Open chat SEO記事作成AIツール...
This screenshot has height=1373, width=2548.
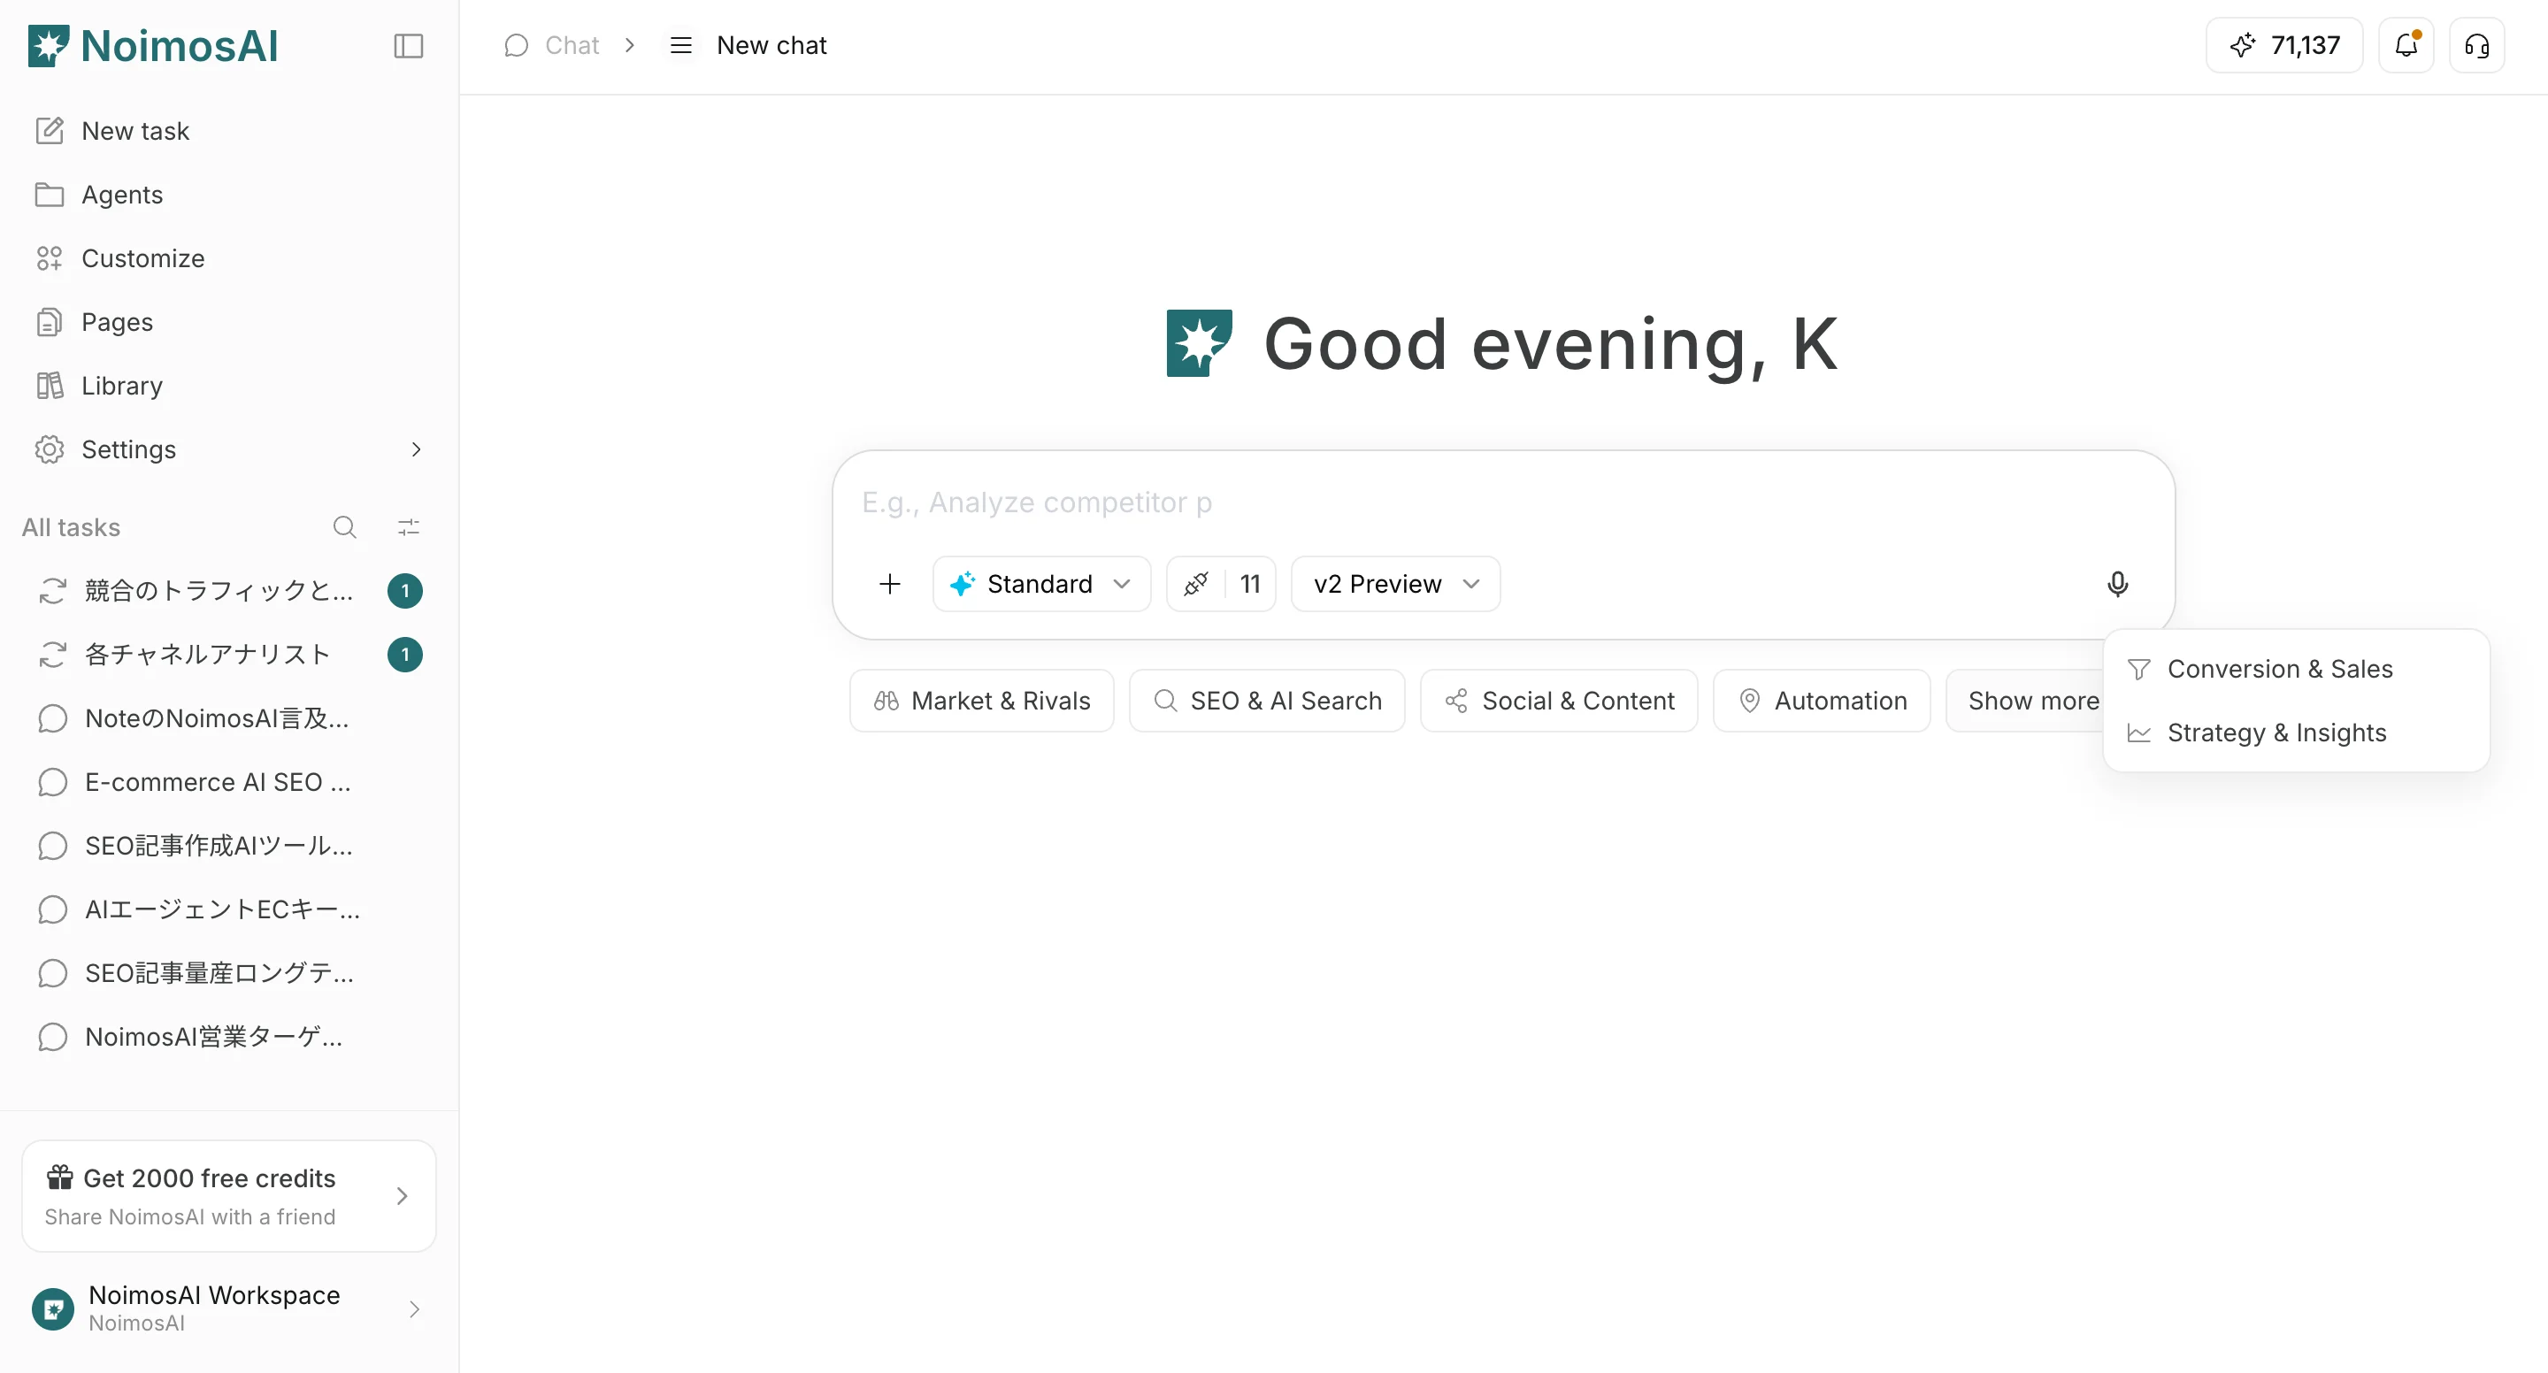(x=229, y=846)
